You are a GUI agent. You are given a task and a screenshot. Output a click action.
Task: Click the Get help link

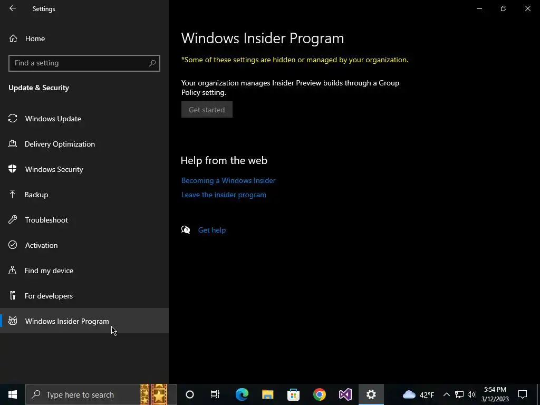tap(212, 230)
